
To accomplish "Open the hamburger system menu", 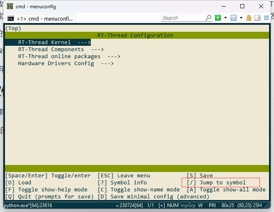I will pos(266,18).
